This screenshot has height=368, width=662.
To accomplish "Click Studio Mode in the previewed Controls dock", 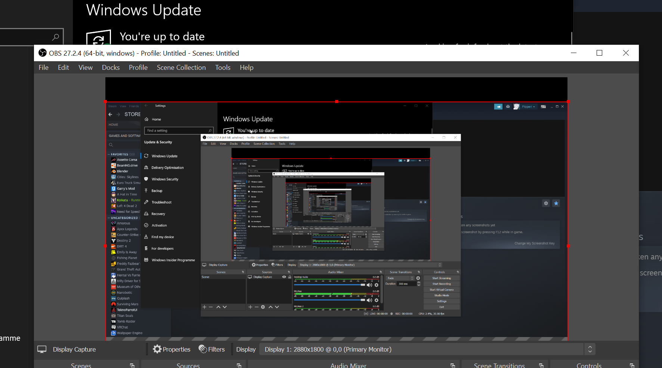I will pyautogui.click(x=442, y=295).
